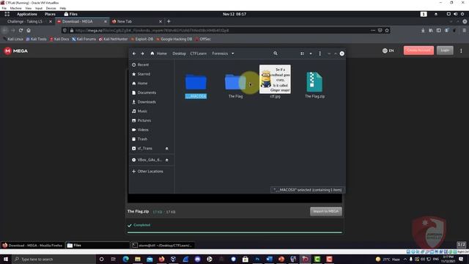Switch to Firefox in Kali taskbar
Image resolution: width=469 pixels, height=264 pixels.
(x=32, y=245)
